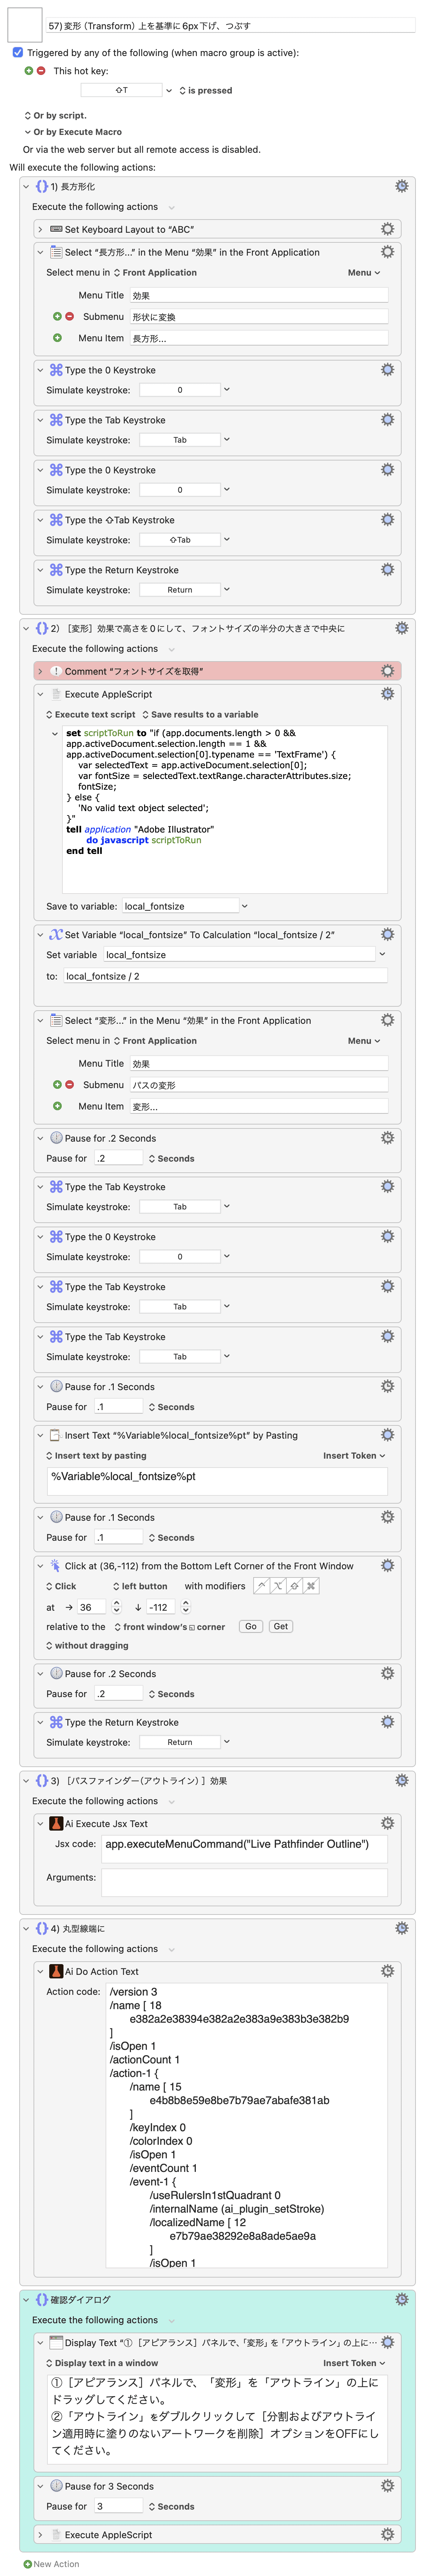This screenshot has height=2576, width=423.
Task: Click green plus to add a hot key trigger
Action: click(x=28, y=71)
